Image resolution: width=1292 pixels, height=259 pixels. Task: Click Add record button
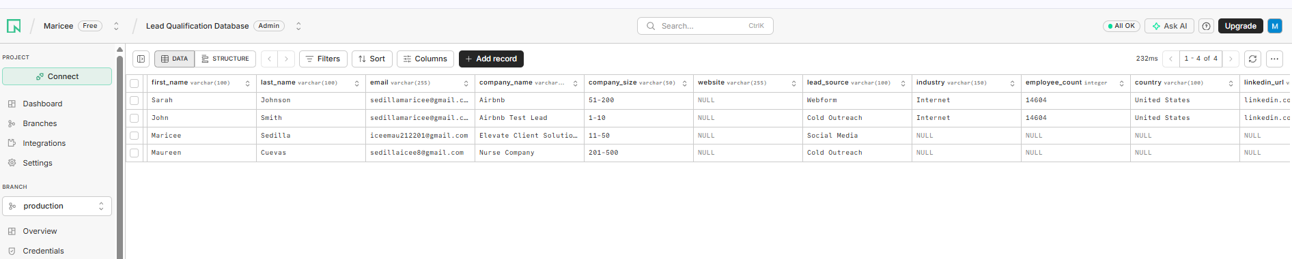click(491, 59)
